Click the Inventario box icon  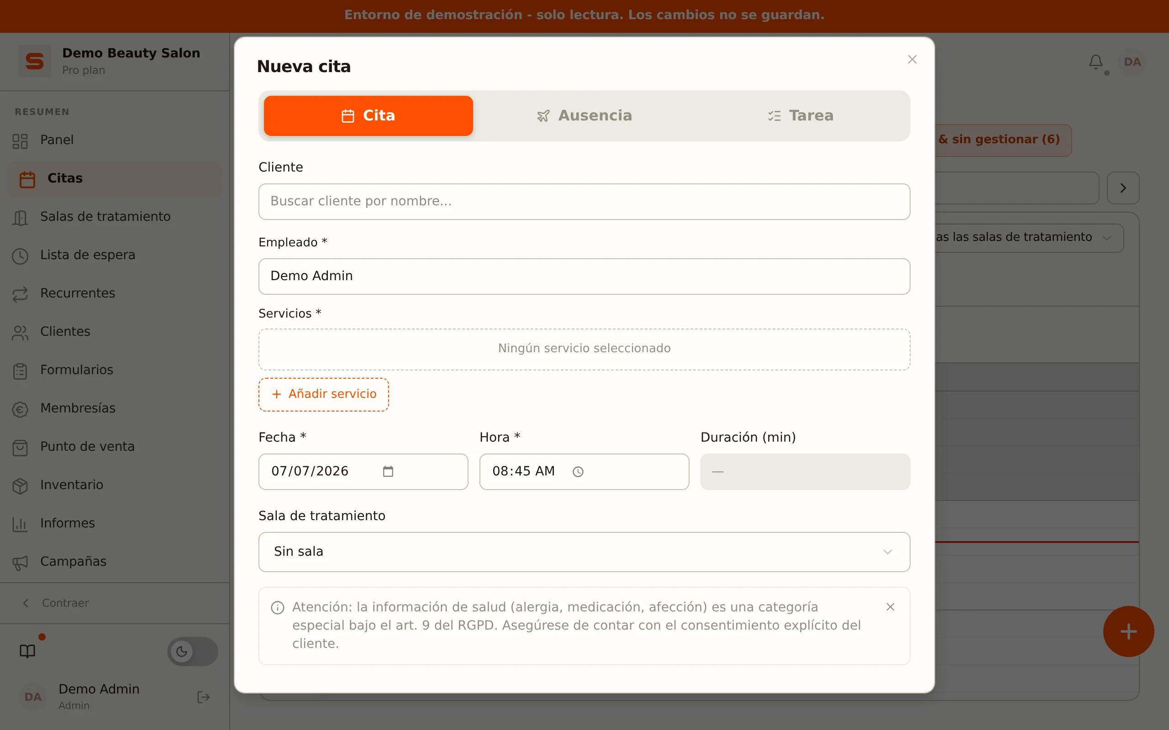(20, 486)
